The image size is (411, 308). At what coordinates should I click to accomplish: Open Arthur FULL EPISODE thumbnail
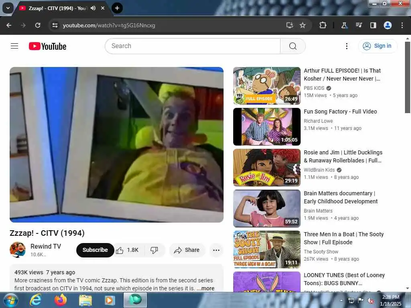267,86
